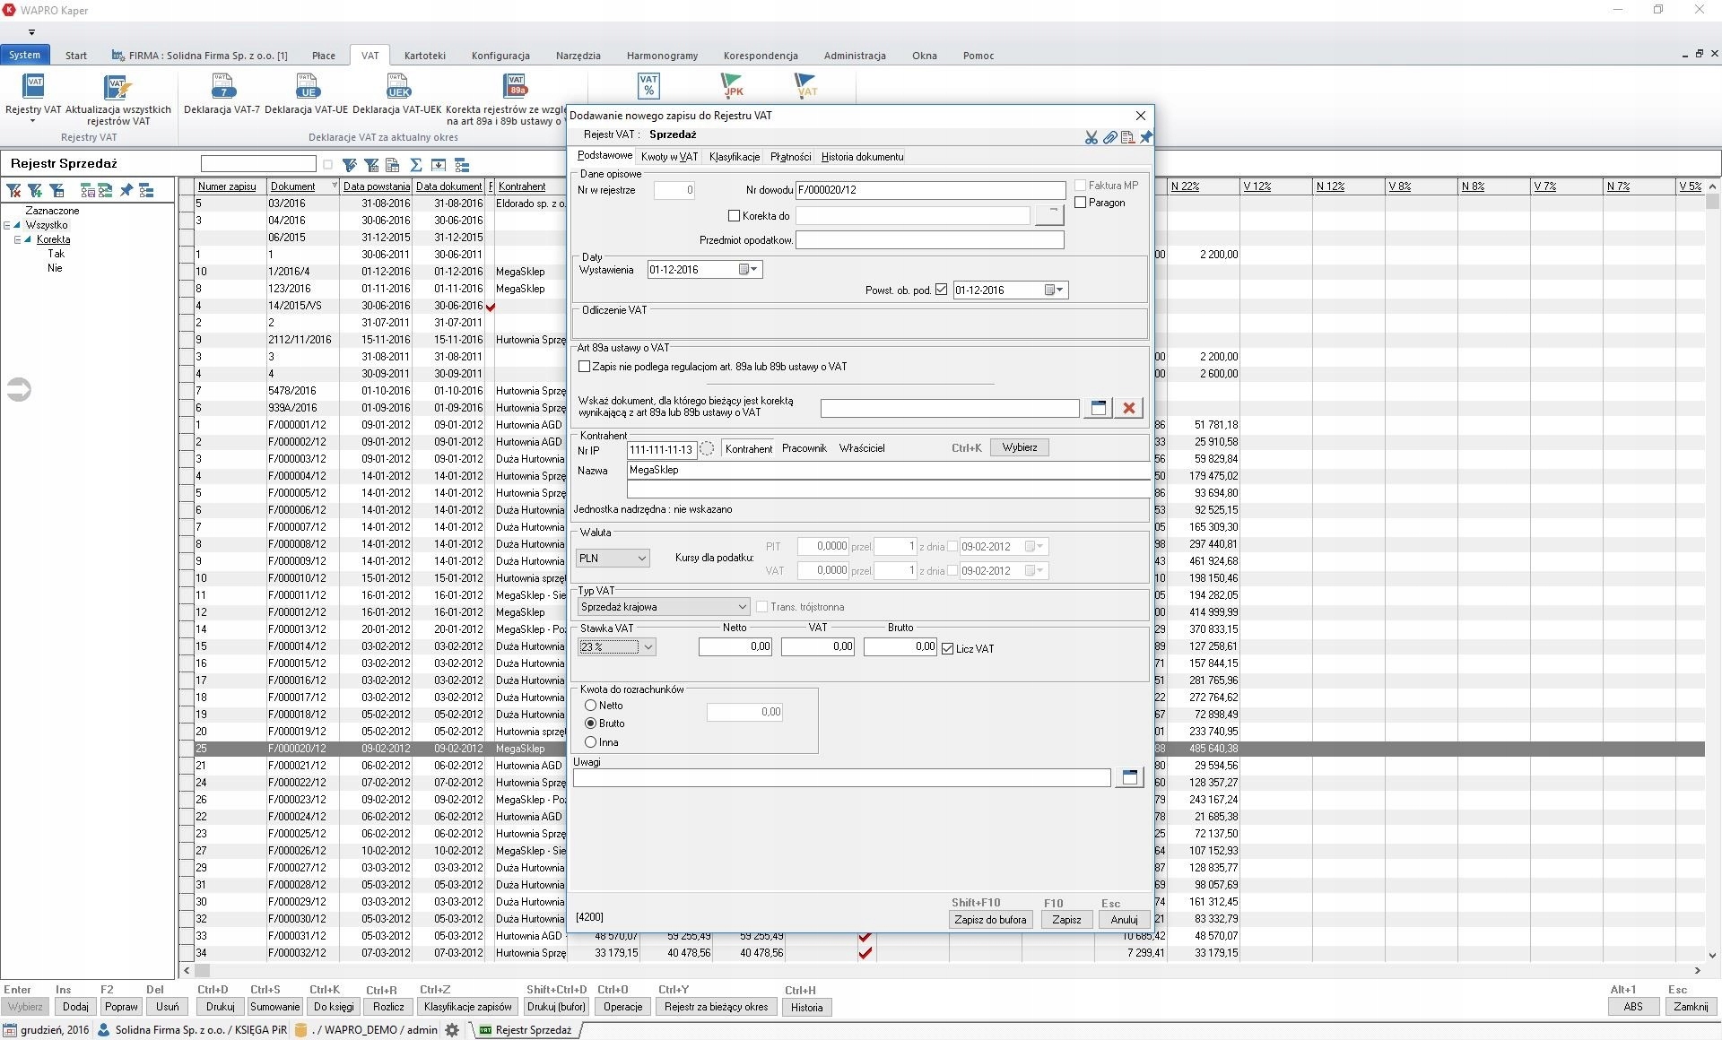Expand the Sprzedaż krajowa type dropdown
The height and width of the screenshot is (1040, 1722).
(742, 607)
